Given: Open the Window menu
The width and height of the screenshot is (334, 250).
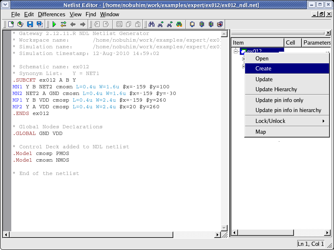Looking at the screenshot, I should (x=109, y=14).
